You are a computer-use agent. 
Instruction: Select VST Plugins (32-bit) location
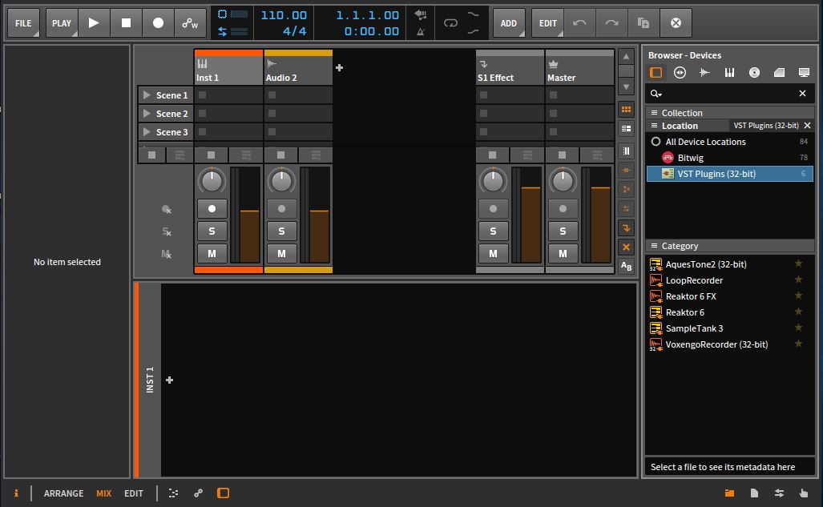[729, 174]
